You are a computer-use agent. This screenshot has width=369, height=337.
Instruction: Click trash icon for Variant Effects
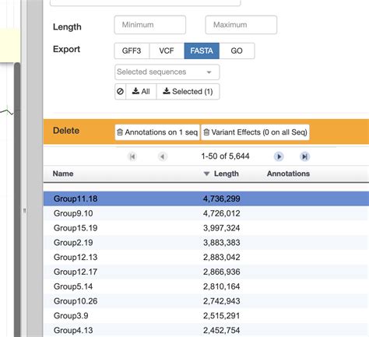(206, 132)
